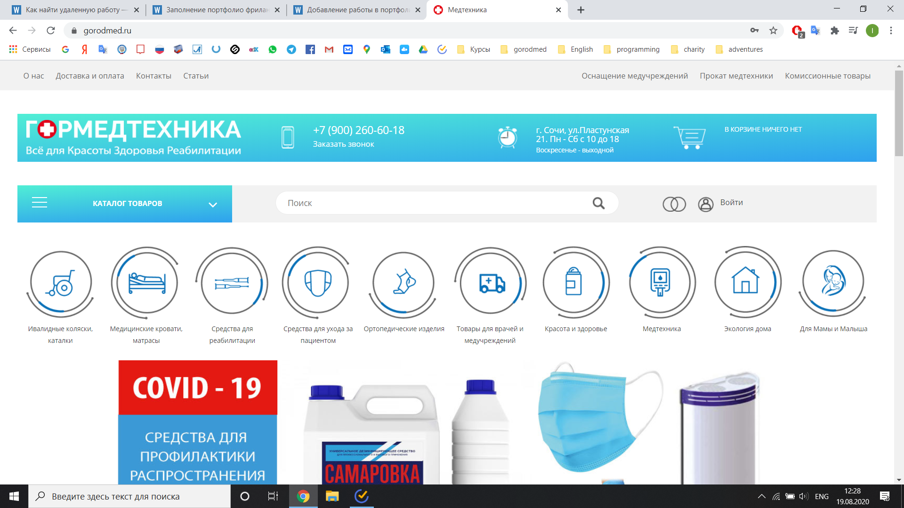Open Yandex bookmark icon

point(84,49)
